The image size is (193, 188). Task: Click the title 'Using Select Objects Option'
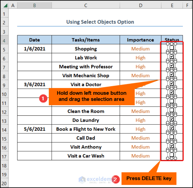pyautogui.click(x=100, y=22)
